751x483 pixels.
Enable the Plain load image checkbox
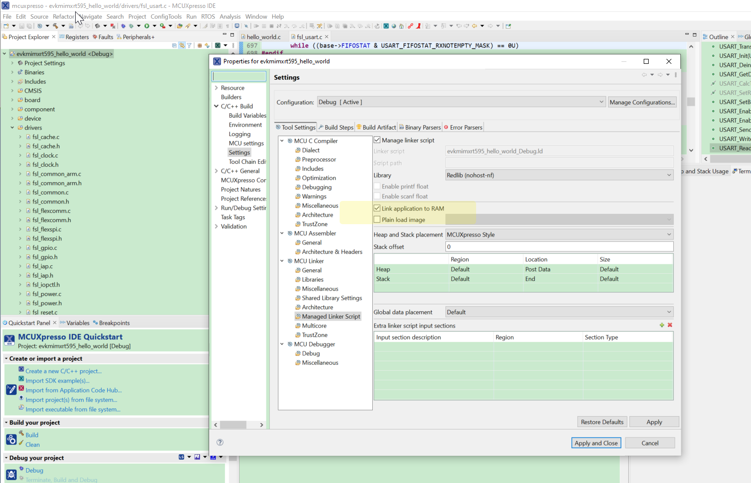377,220
